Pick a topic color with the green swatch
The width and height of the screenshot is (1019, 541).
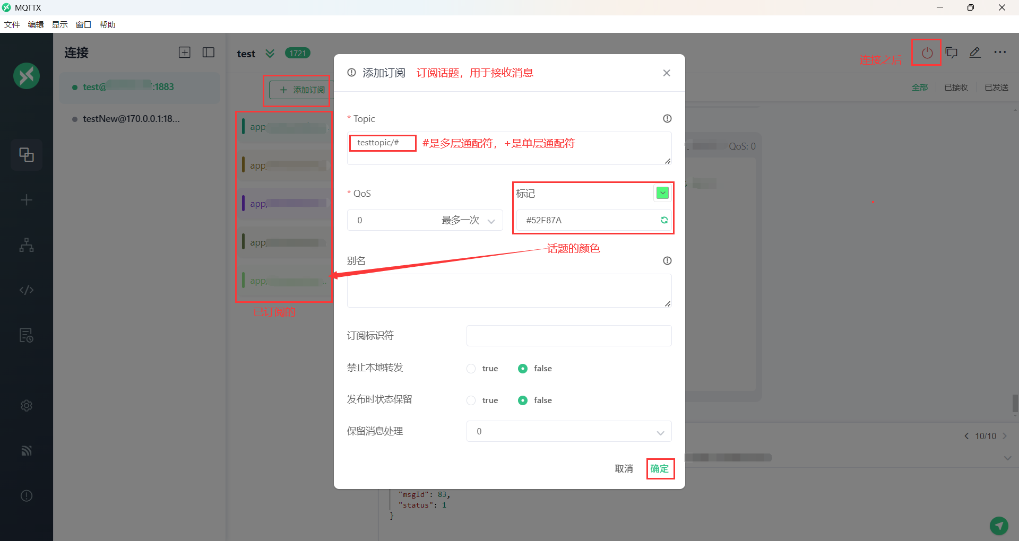tap(662, 193)
